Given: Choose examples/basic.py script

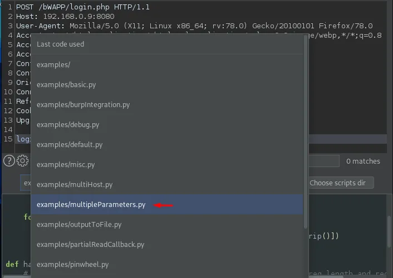Looking at the screenshot, I should point(66,85).
